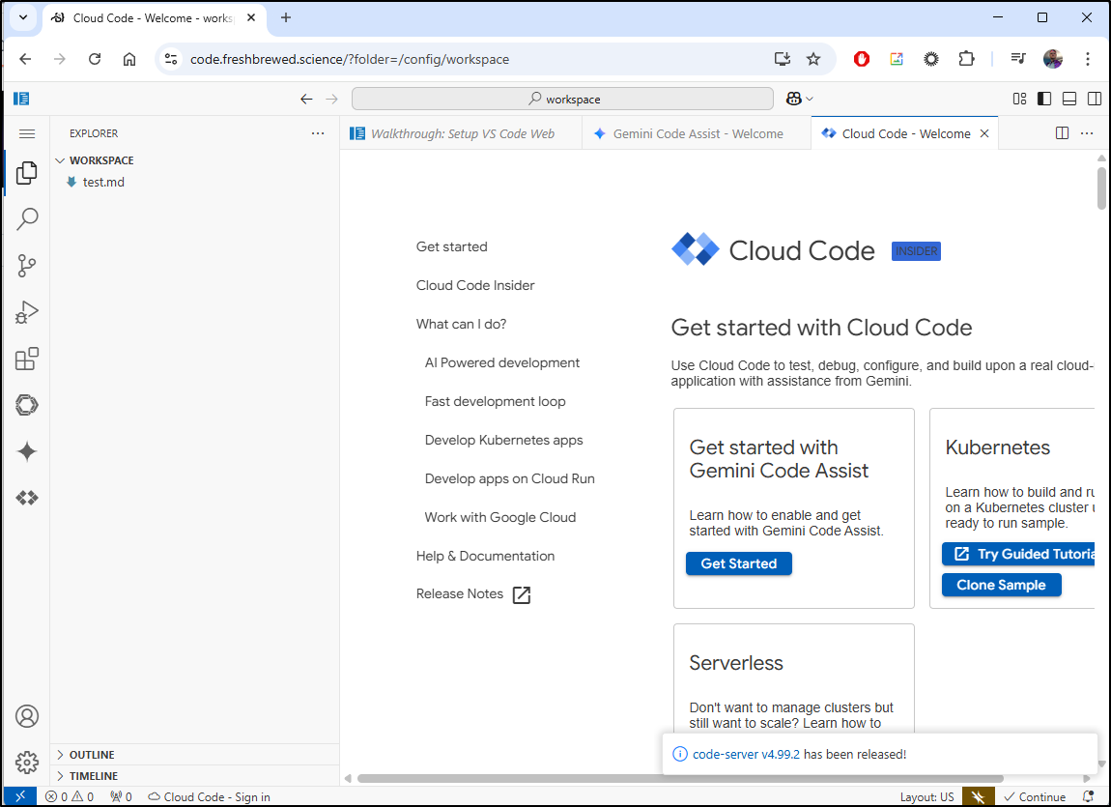Viewport: 1111px width, 807px height.
Task: Click the workspace command center search box
Action: tap(562, 100)
